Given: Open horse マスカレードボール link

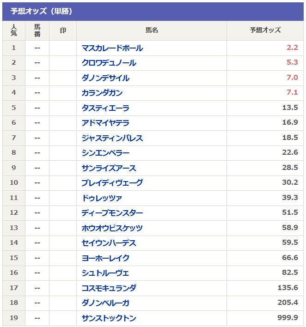Looking at the screenshot, I should coord(112,48).
